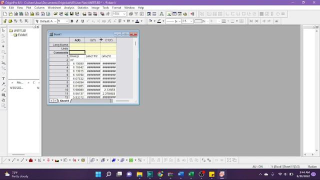This screenshot has height=180, width=320.
Task: Switch to the Sheet1 tab
Action: 64,101
